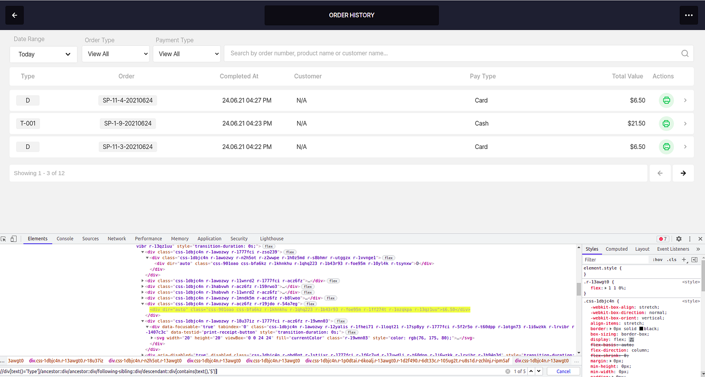Select the Computed tab in Styles pane

click(x=616, y=248)
